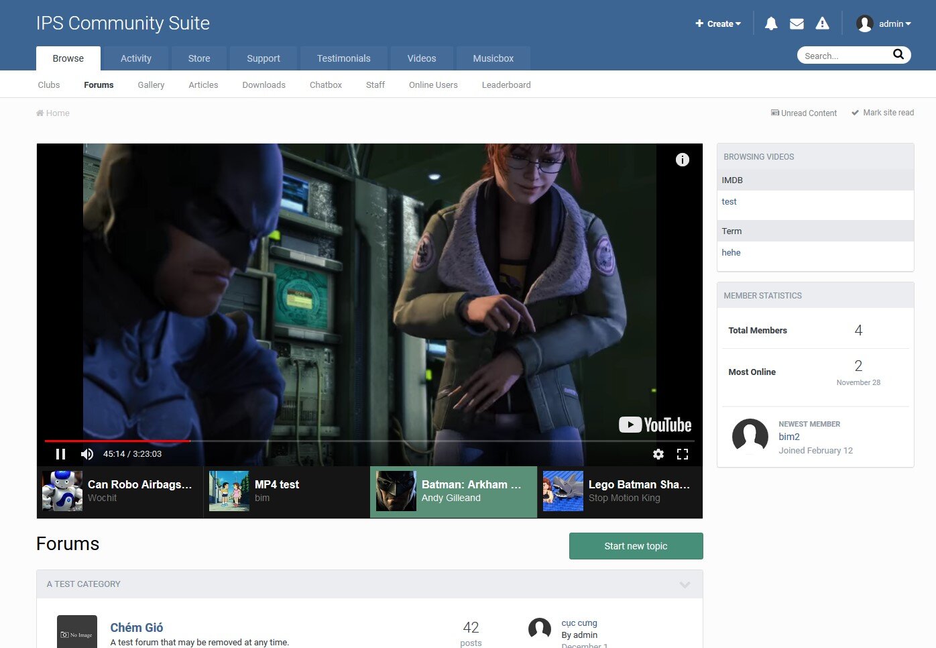
Task: Click the video info icon
Action: [682, 160]
